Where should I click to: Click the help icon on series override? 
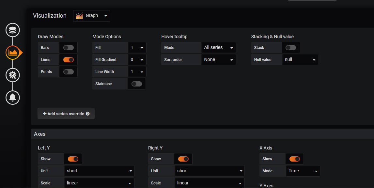point(87,114)
